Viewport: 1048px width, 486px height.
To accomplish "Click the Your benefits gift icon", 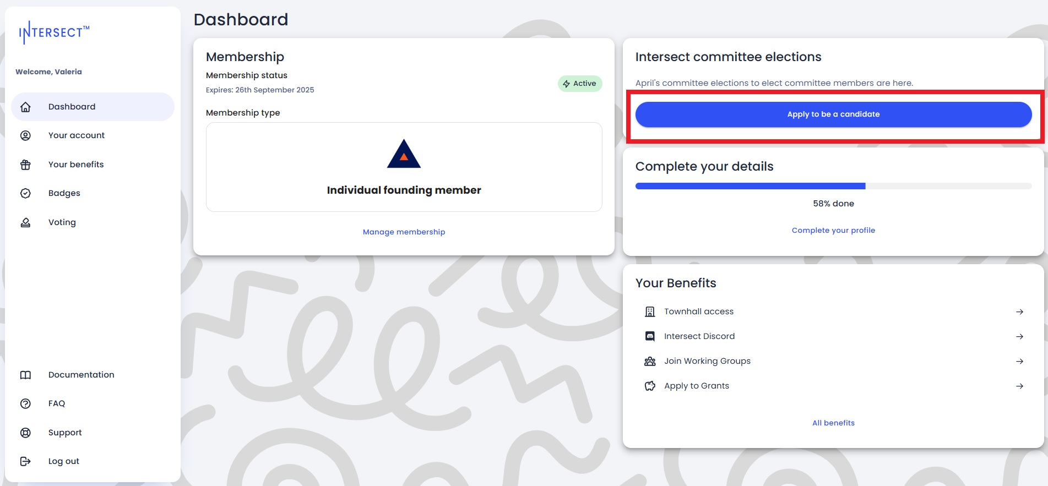I will [25, 165].
